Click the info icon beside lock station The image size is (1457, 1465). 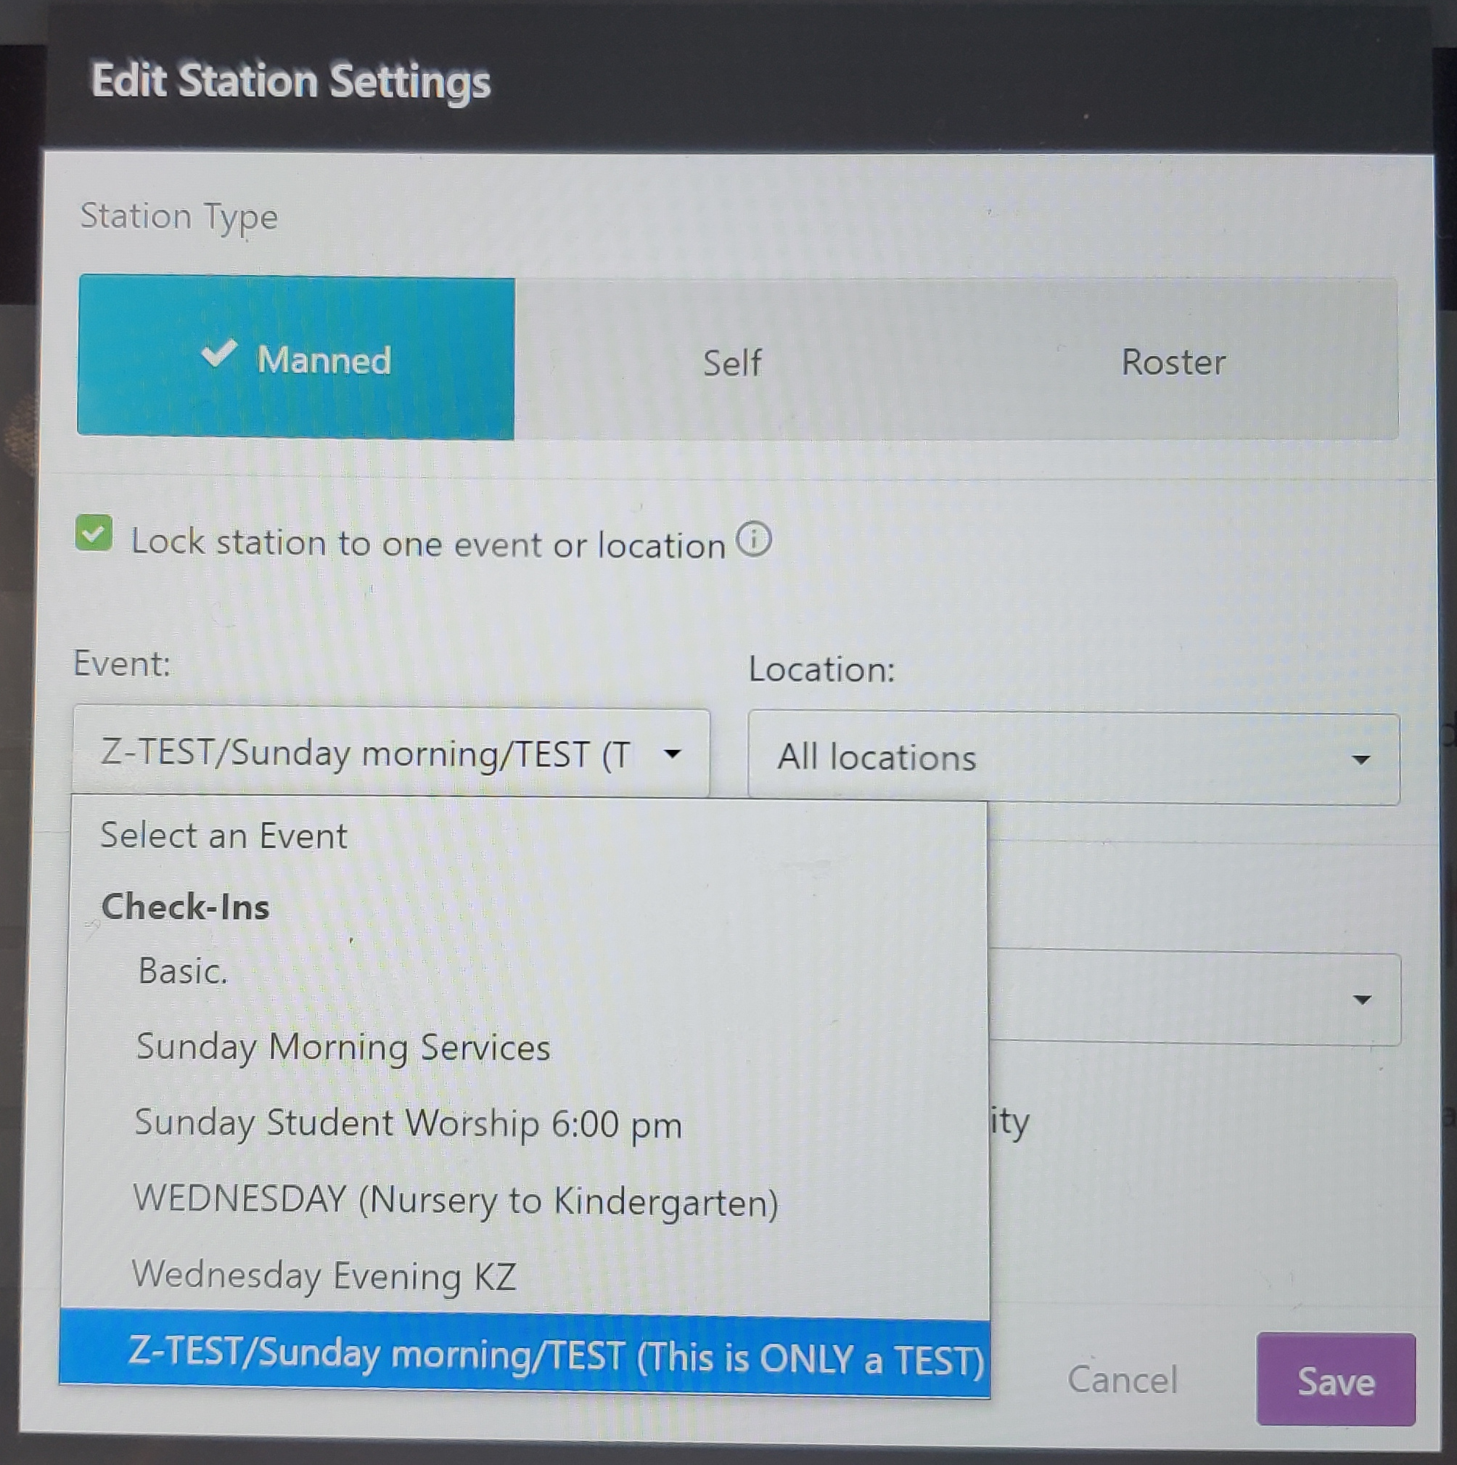(753, 541)
